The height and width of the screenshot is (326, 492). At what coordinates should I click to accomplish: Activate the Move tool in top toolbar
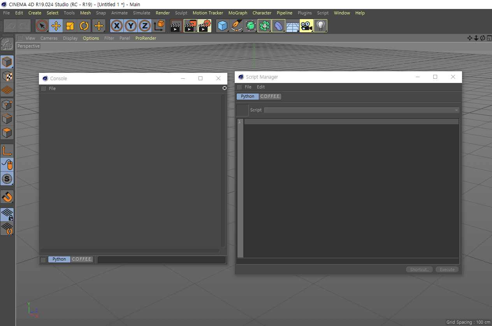point(56,26)
